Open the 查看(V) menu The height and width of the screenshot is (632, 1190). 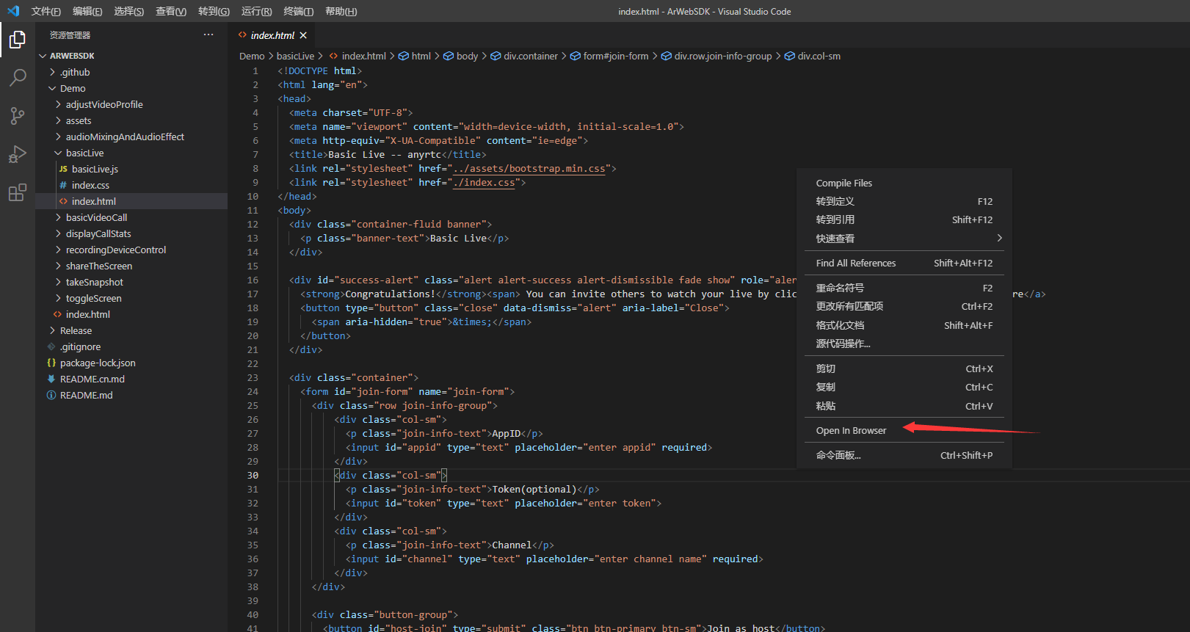[x=171, y=11]
